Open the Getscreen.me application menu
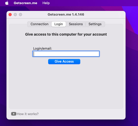 tap(26, 3)
